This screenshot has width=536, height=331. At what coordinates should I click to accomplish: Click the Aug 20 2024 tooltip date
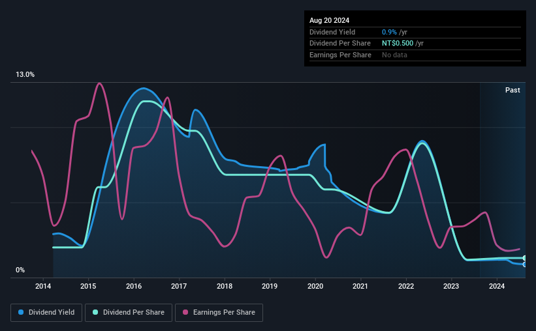tap(329, 20)
